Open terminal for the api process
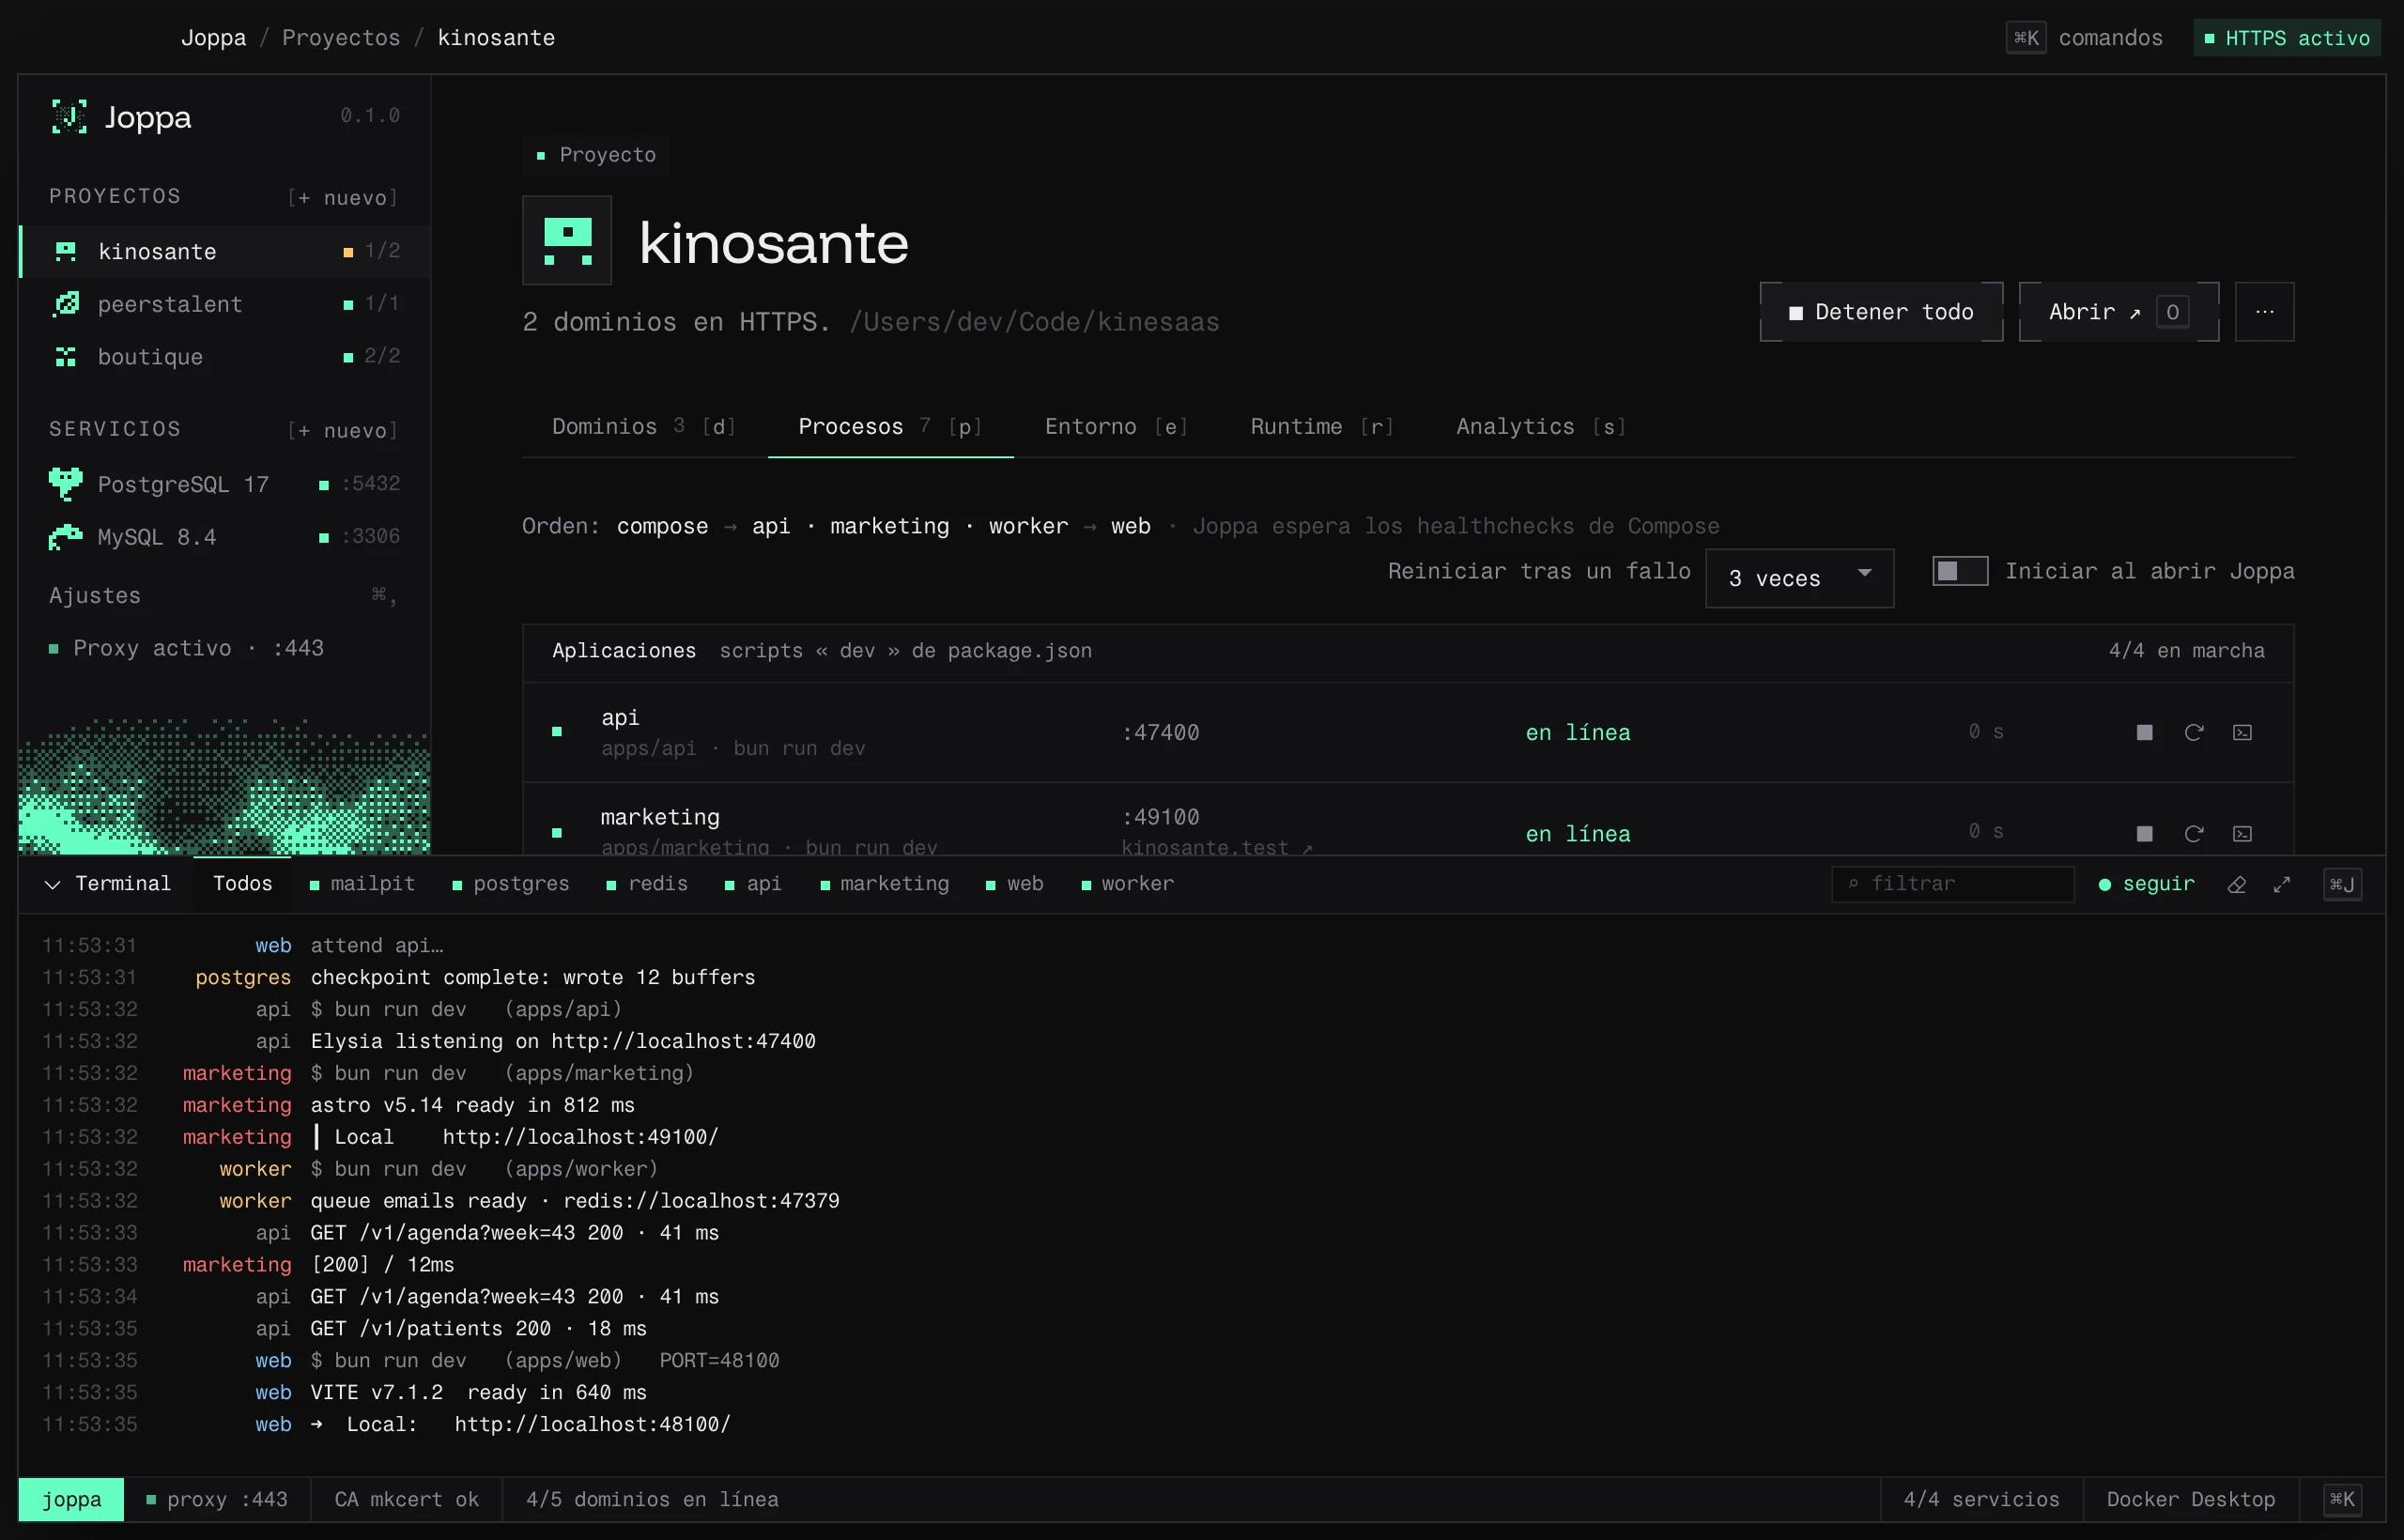Screen dimensions: 2404x1540 click(2242, 733)
